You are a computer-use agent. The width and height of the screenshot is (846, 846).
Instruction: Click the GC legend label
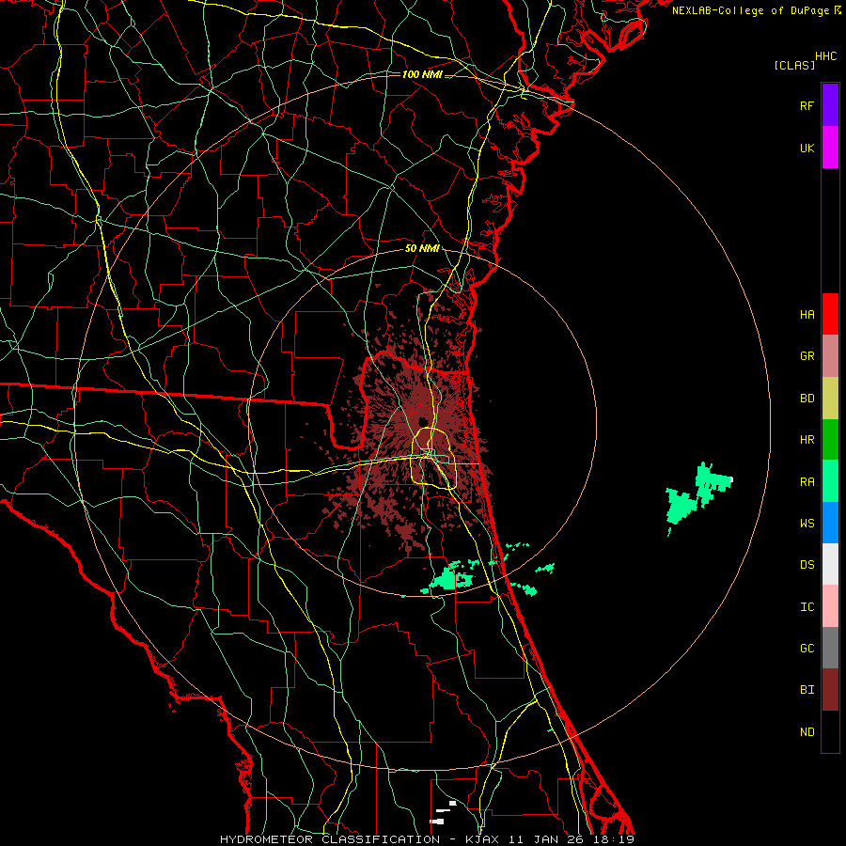[x=807, y=648]
